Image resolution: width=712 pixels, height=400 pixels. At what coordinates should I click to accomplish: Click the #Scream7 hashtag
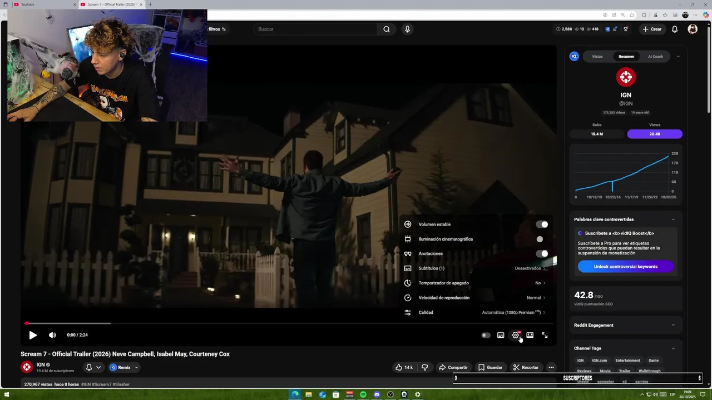pyautogui.click(x=102, y=384)
